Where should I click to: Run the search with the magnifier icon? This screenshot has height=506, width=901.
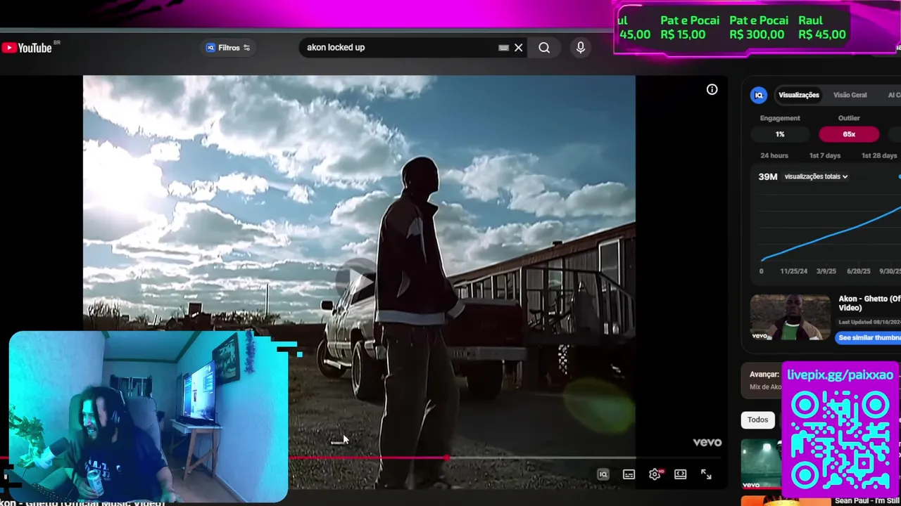click(x=544, y=48)
